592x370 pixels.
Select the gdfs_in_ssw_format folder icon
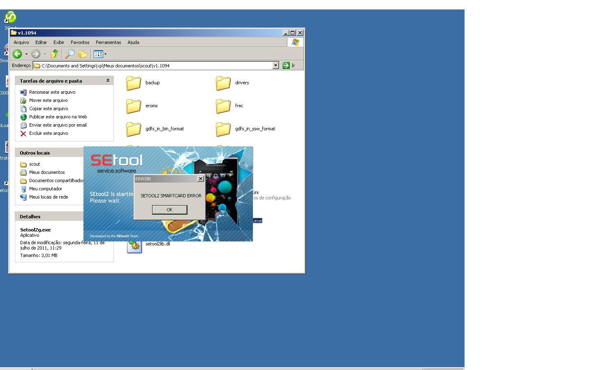[223, 129]
